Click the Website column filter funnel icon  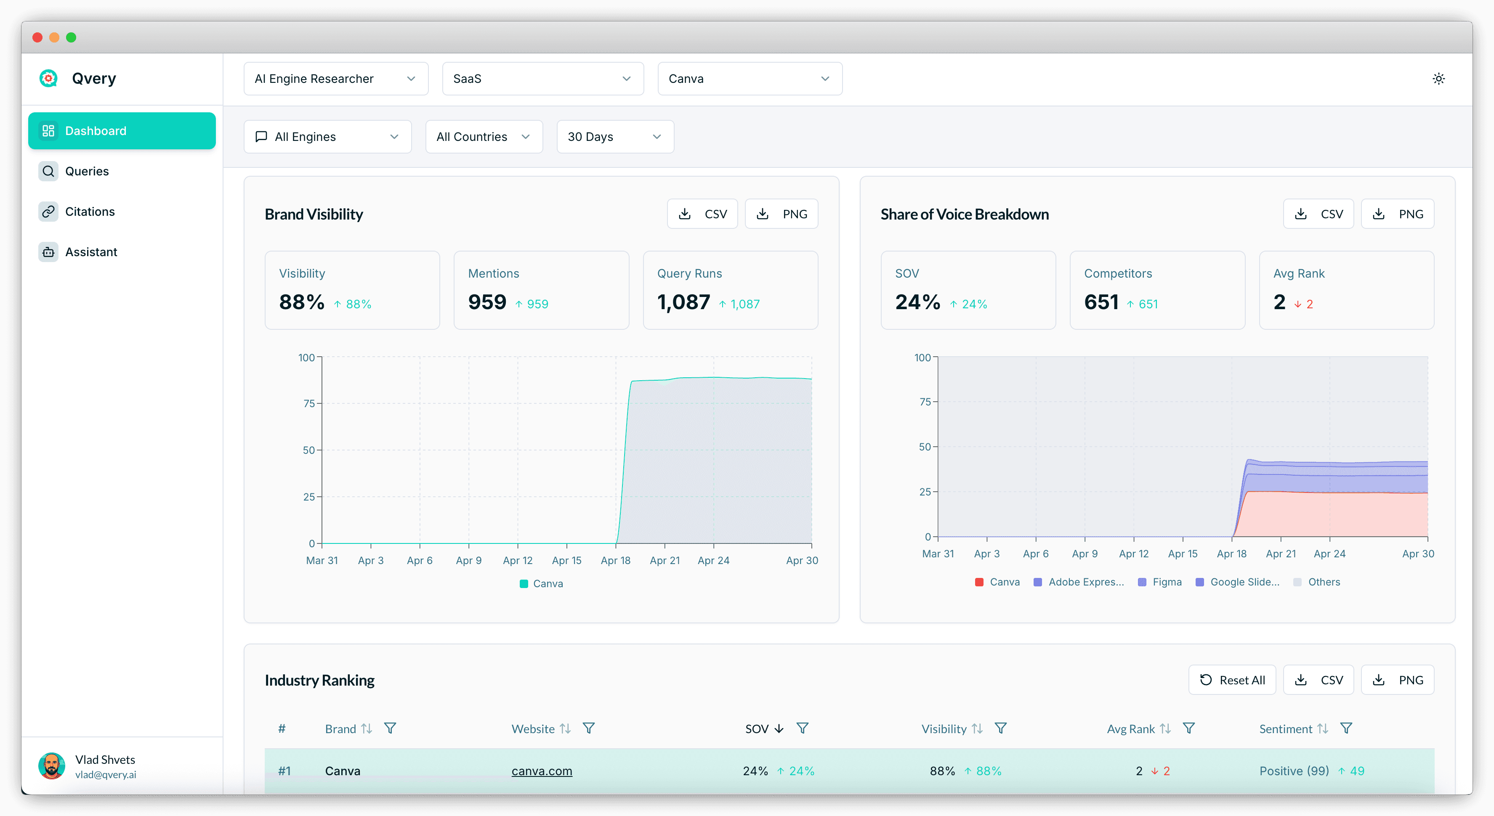[x=589, y=729]
